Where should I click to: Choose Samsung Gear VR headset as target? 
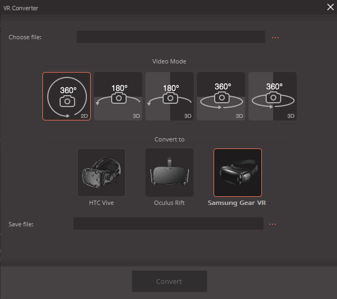click(x=238, y=173)
